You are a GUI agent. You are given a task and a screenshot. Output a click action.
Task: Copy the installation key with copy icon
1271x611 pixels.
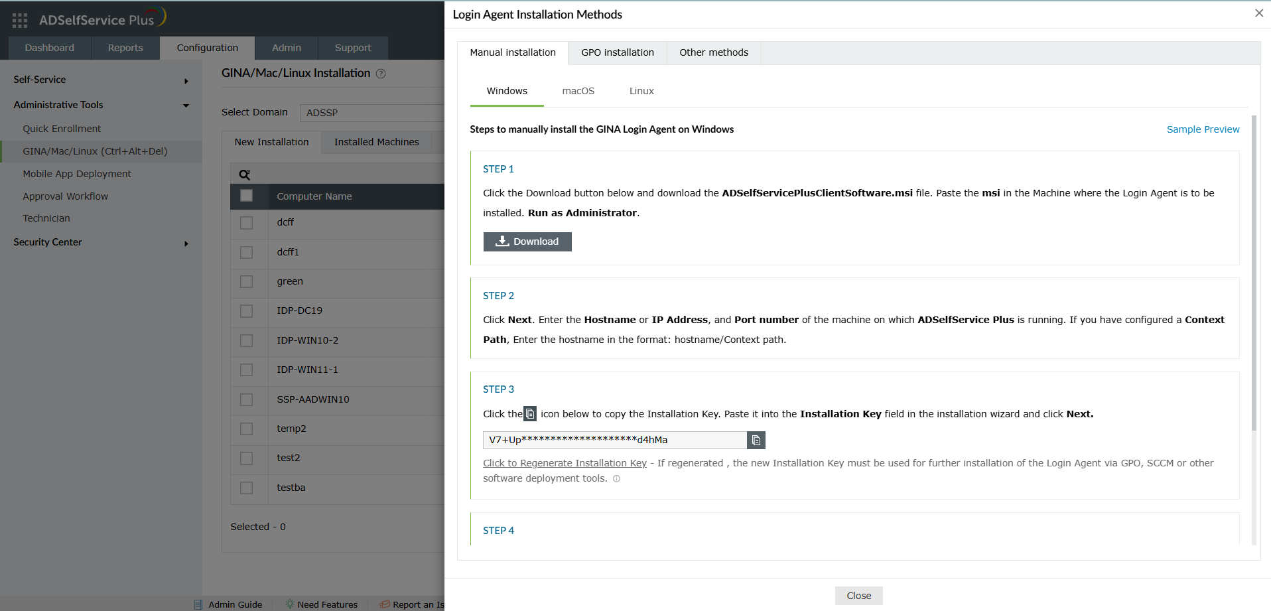click(756, 440)
